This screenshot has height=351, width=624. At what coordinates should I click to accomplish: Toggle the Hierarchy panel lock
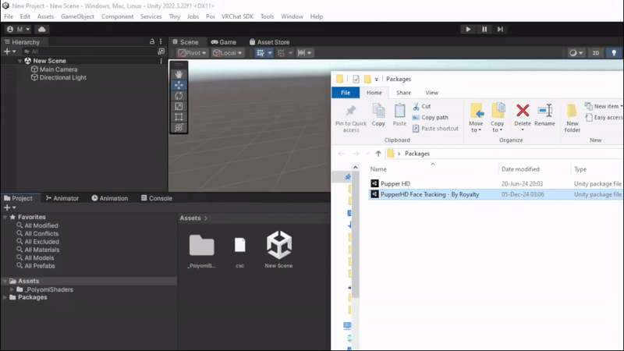click(x=152, y=41)
